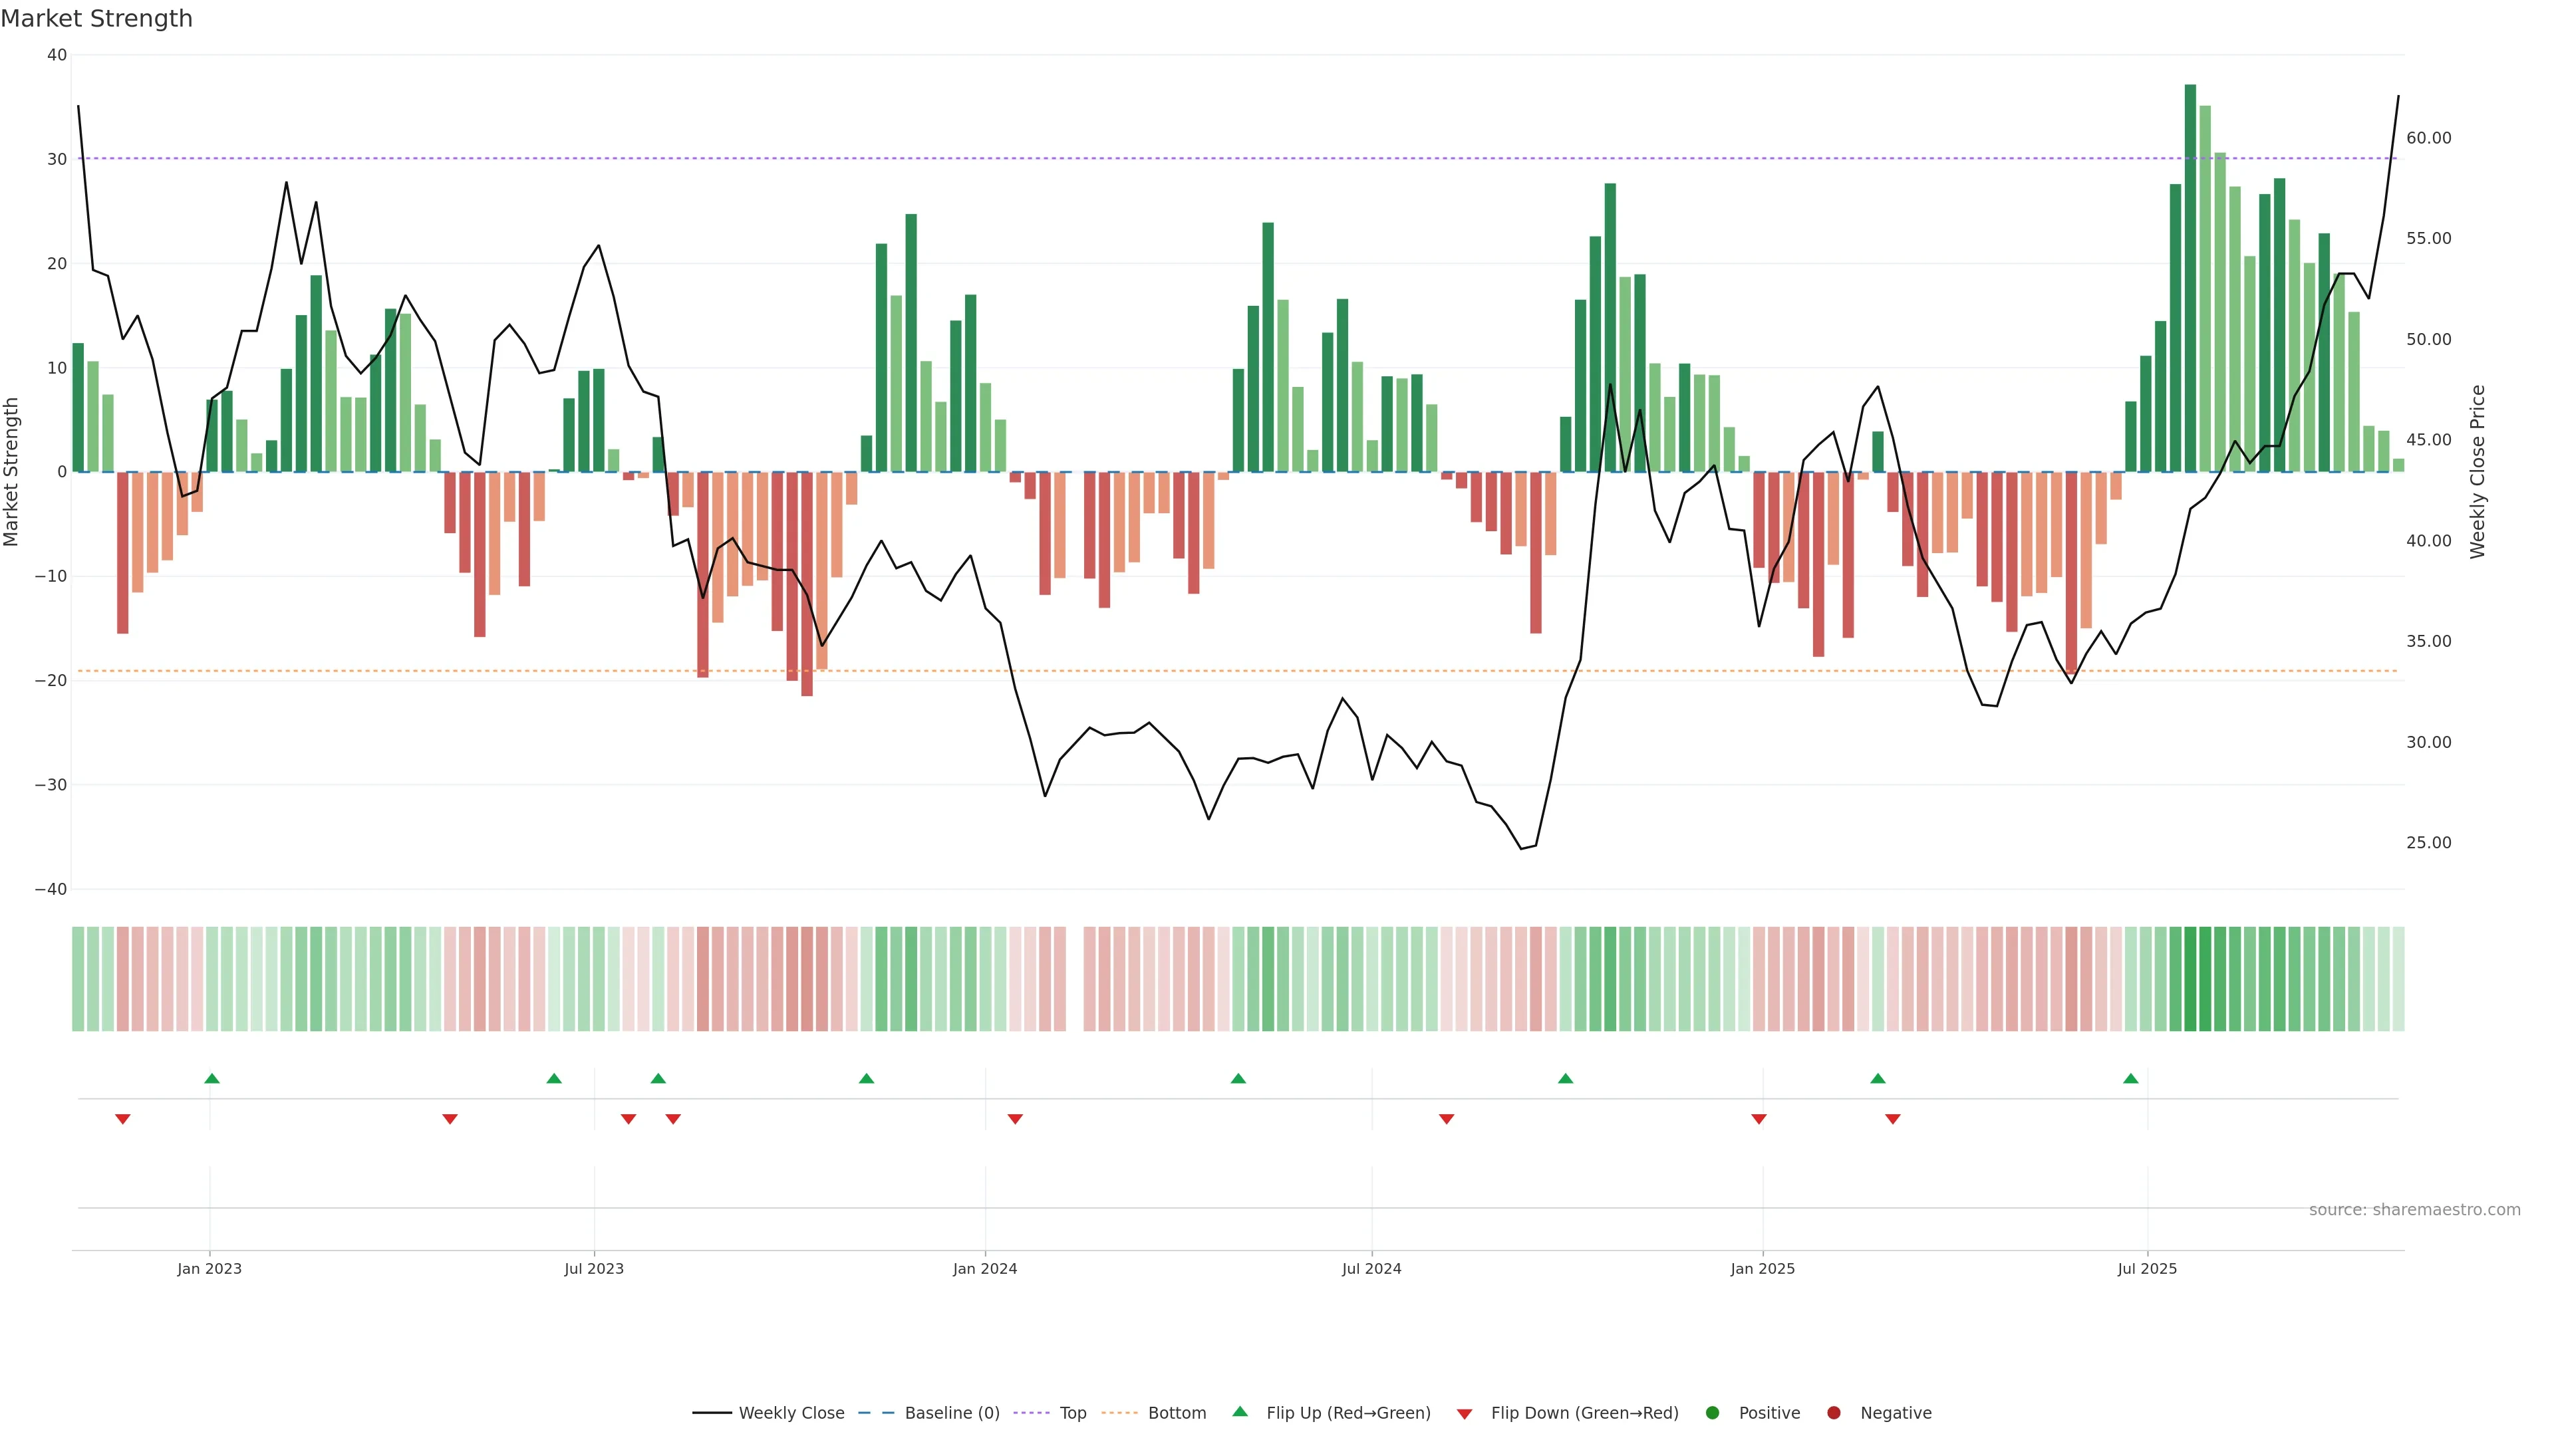Click the Jul 2024 x-axis label

(x=1371, y=1268)
